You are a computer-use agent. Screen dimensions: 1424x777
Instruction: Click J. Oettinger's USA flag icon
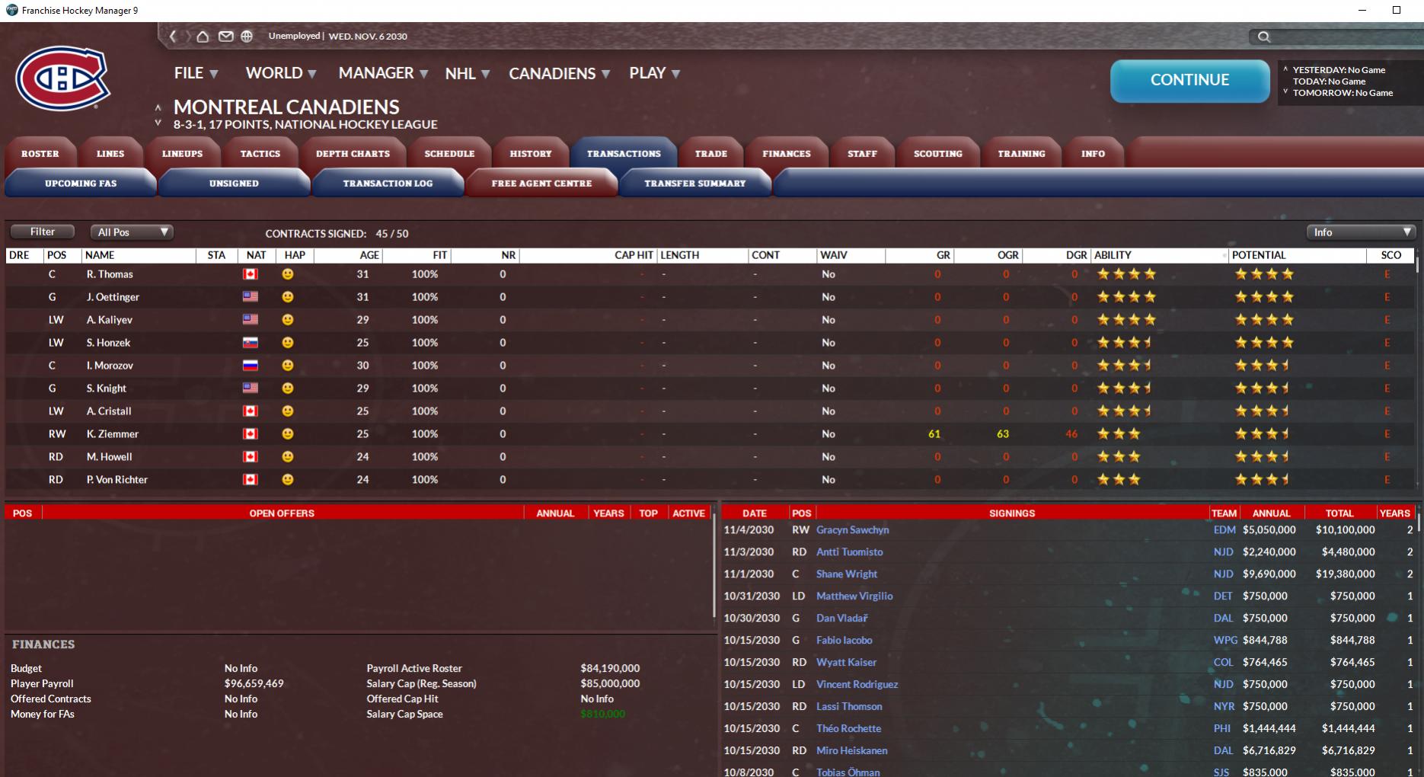point(251,297)
